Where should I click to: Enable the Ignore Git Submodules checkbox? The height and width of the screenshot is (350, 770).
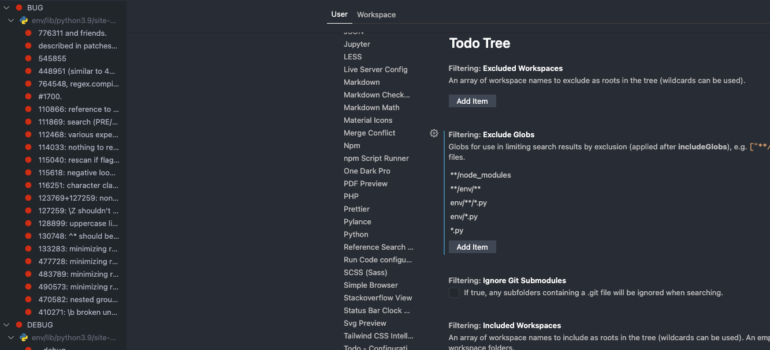[x=454, y=293]
